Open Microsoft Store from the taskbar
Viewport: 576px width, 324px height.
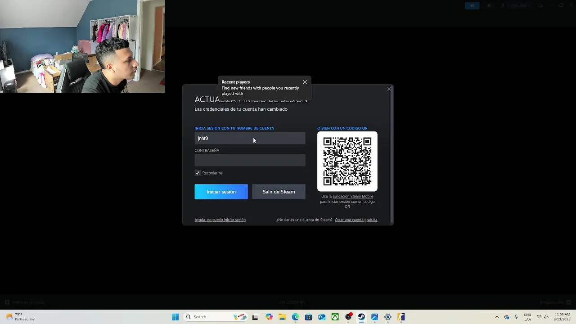pos(308,317)
